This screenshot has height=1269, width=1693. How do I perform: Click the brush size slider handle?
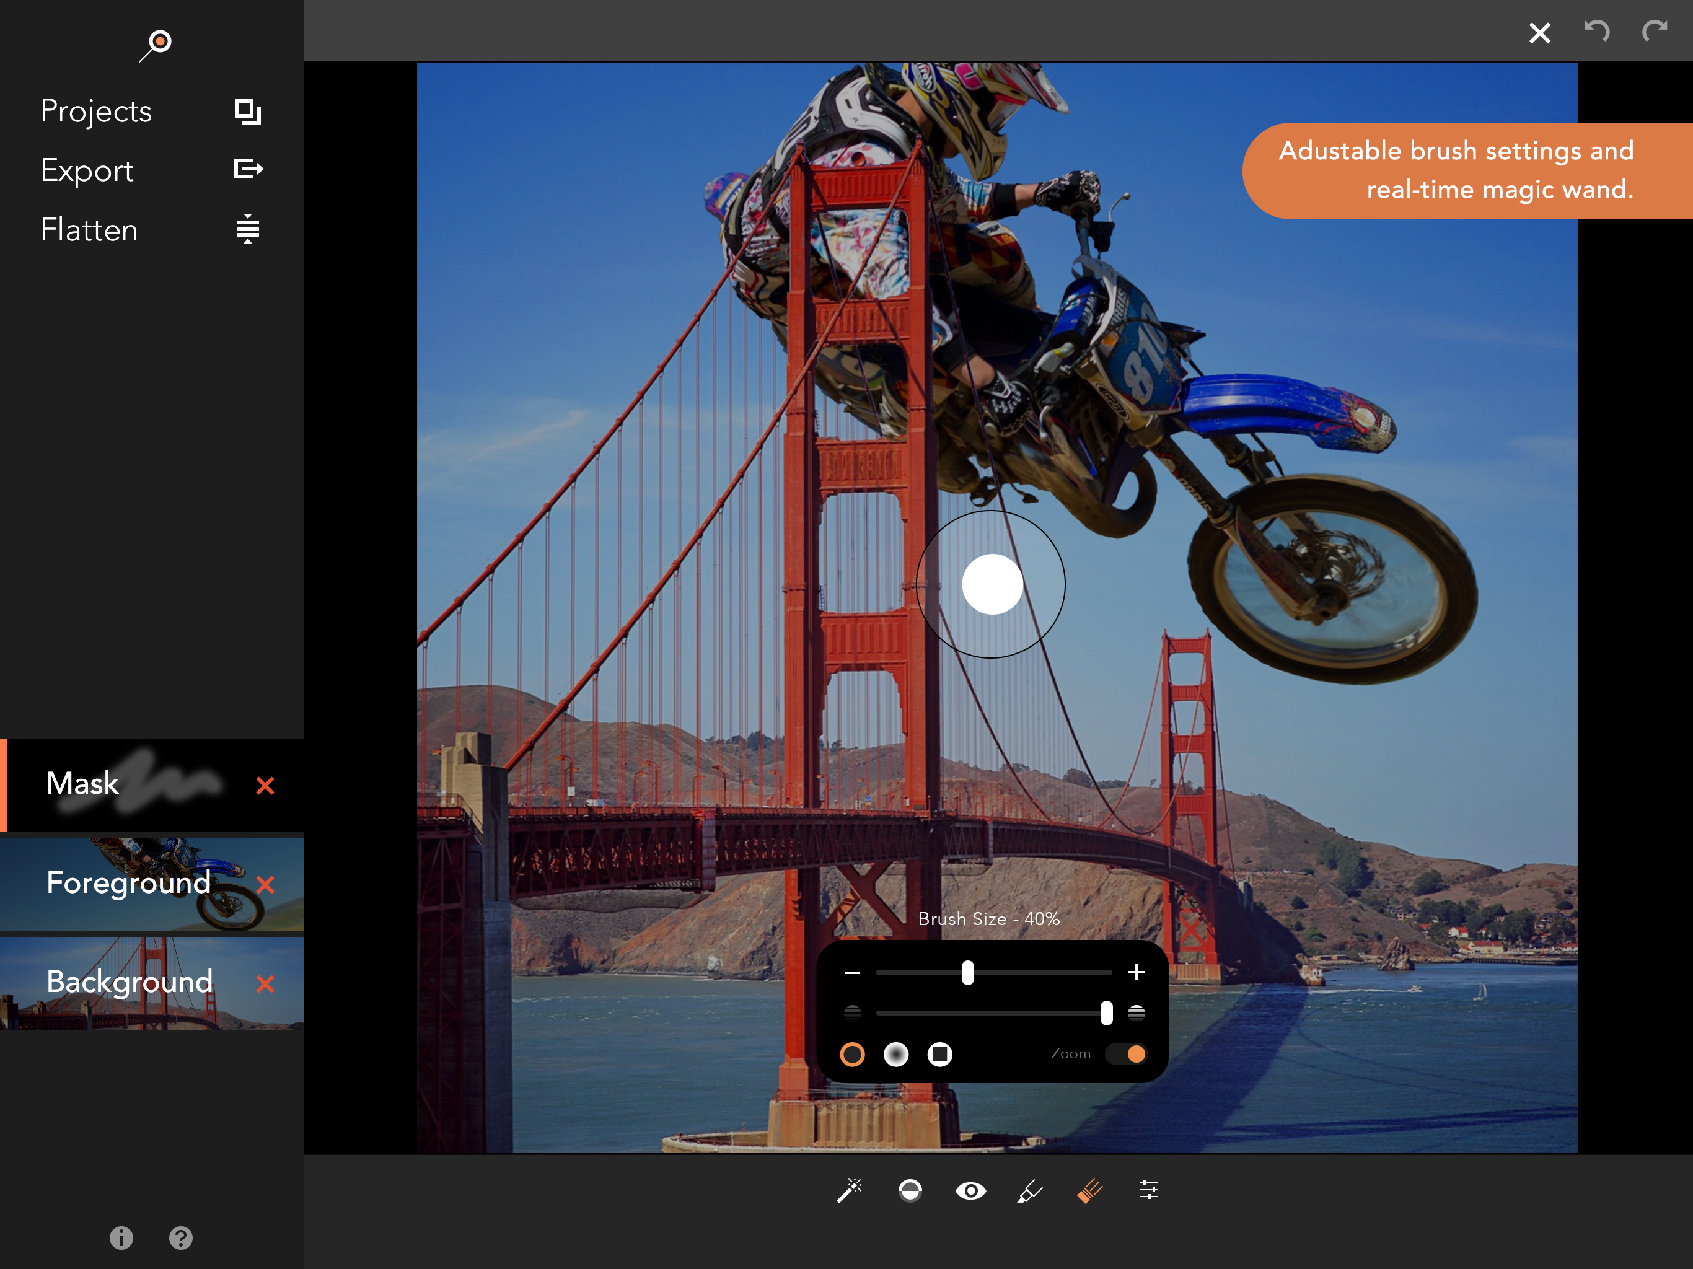point(967,973)
